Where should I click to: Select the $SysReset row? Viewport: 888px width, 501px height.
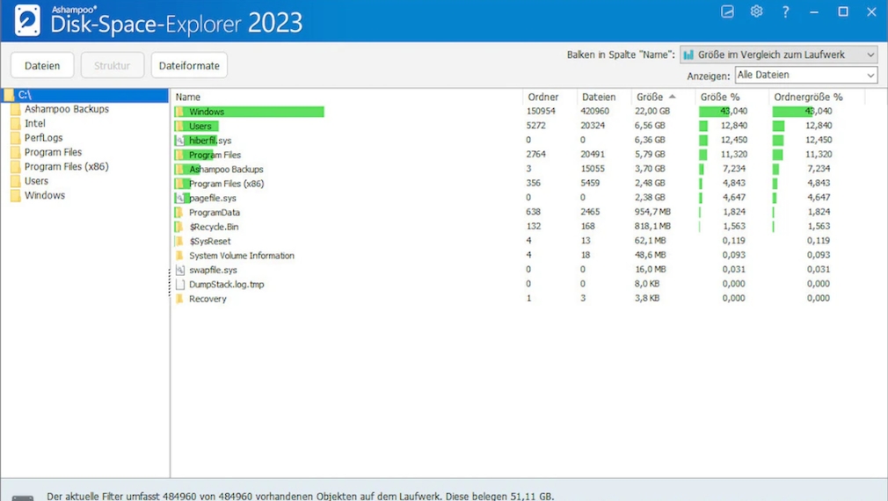[x=518, y=241]
